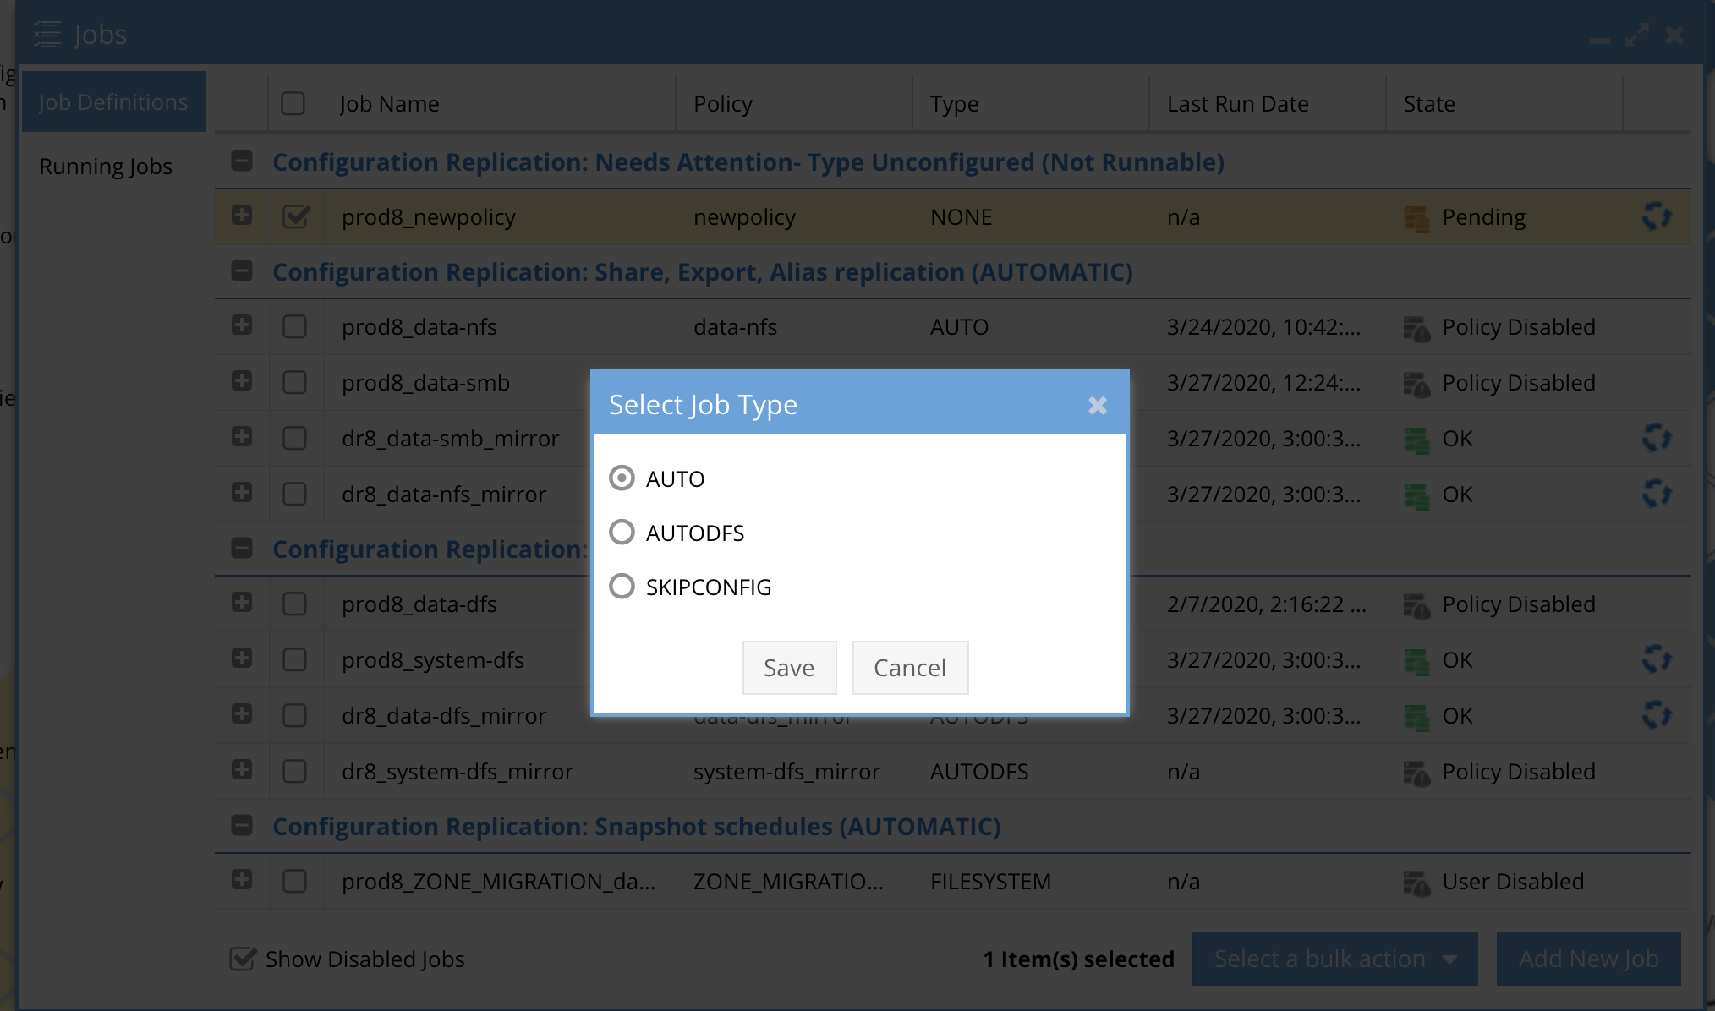The width and height of the screenshot is (1715, 1011).
Task: Click refresh icon on dr8_data-dfs_mirror row
Action: 1657,715
